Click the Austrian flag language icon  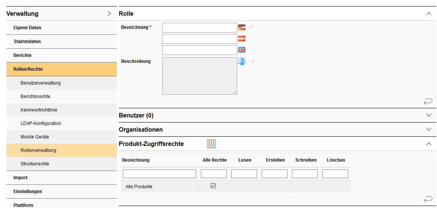[242, 39]
